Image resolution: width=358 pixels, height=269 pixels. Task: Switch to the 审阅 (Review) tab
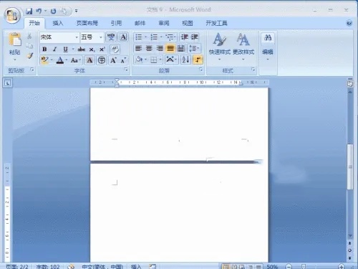[164, 23]
